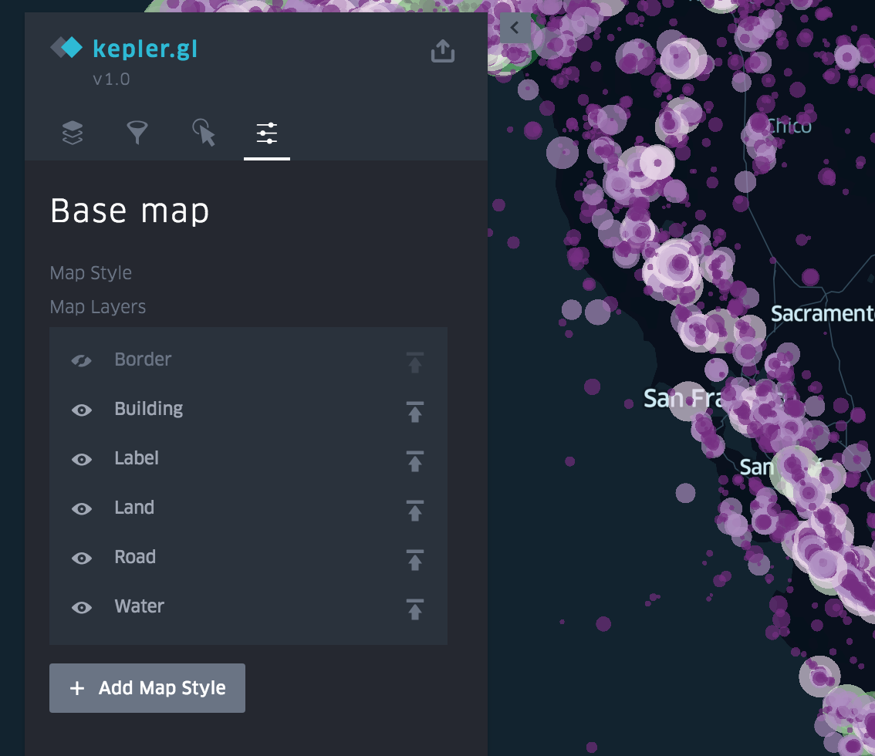Move the Road layer to top
875x756 pixels.
tap(414, 560)
